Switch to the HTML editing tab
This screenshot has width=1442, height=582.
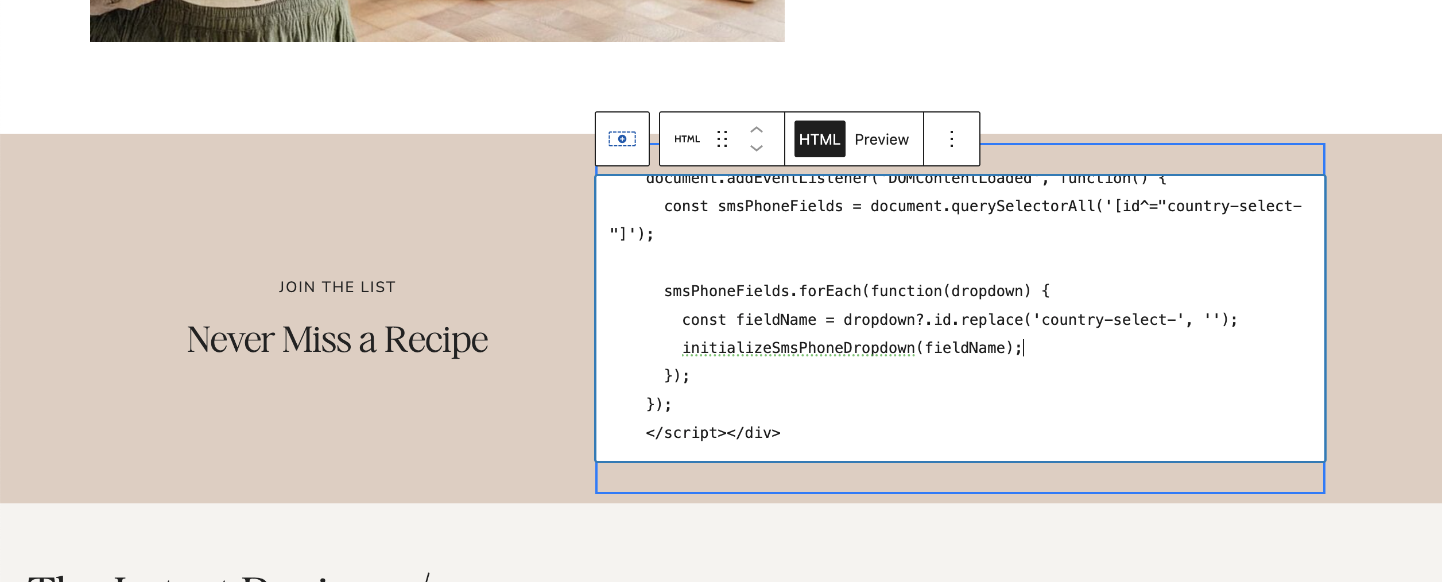[820, 139]
